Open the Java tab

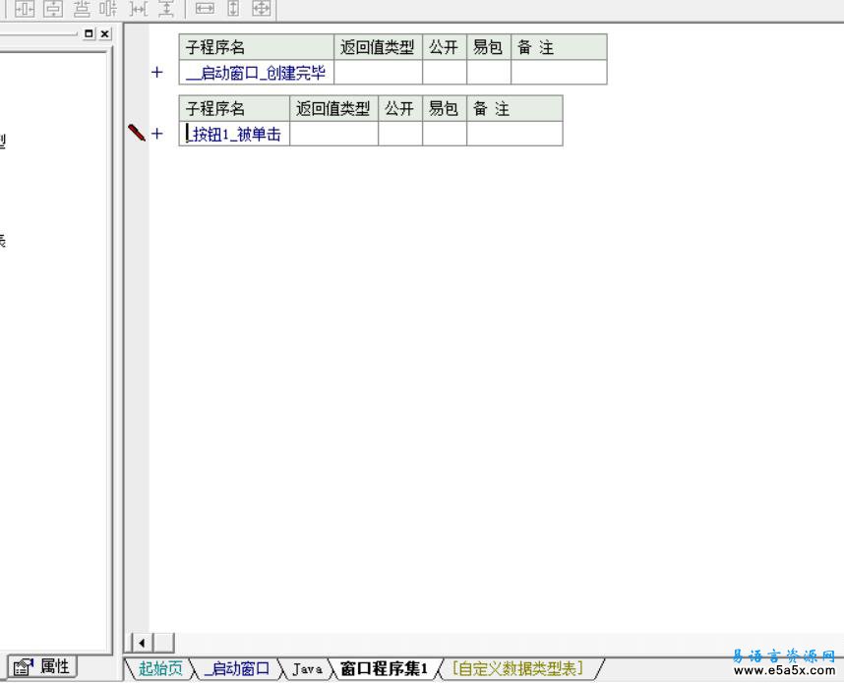307,668
